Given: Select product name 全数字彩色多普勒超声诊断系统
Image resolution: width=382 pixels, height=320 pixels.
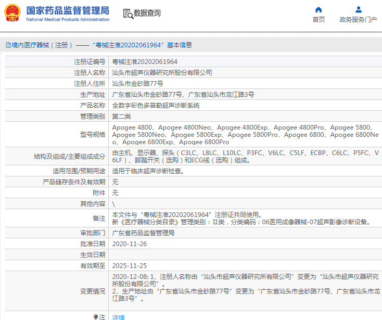Looking at the screenshot, I should [x=156, y=106].
